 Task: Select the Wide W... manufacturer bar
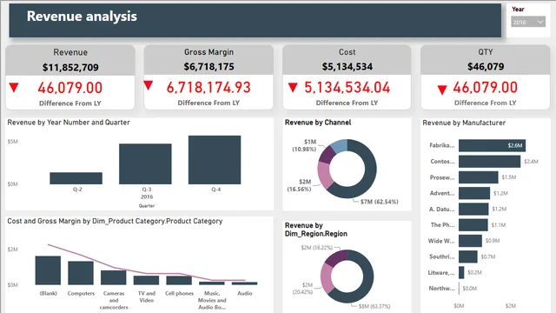pyautogui.click(x=470, y=241)
